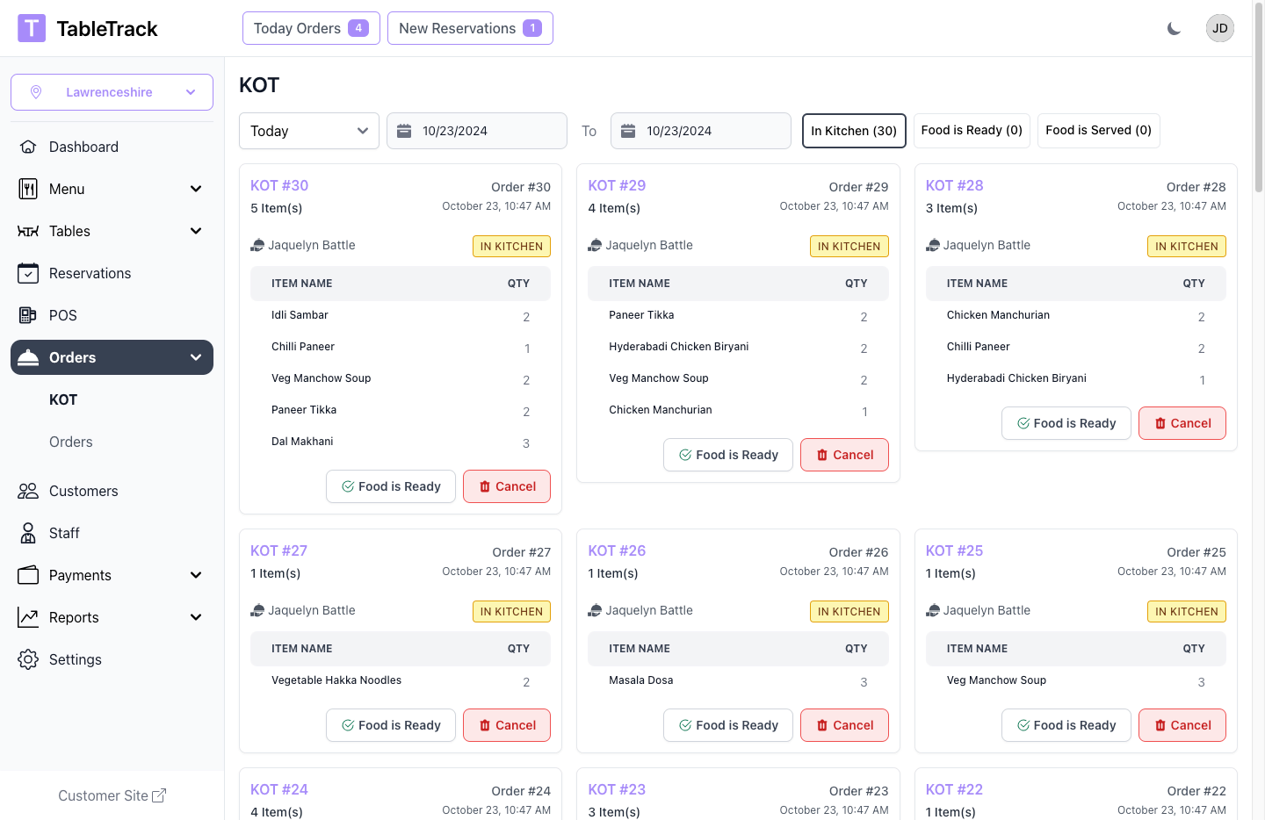
Task: Open Dashboard from the sidebar
Action: tap(83, 147)
